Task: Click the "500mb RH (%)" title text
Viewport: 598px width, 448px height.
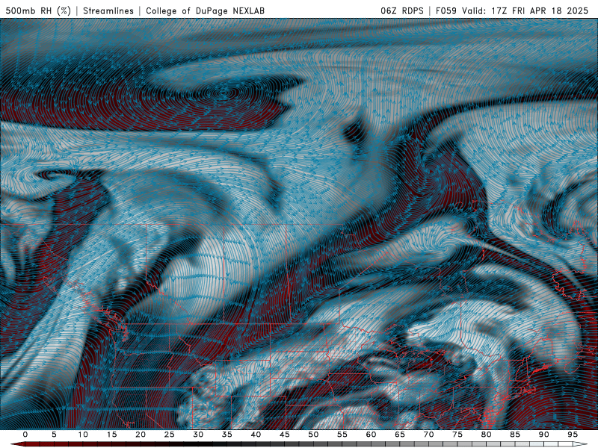Action: click(x=38, y=11)
